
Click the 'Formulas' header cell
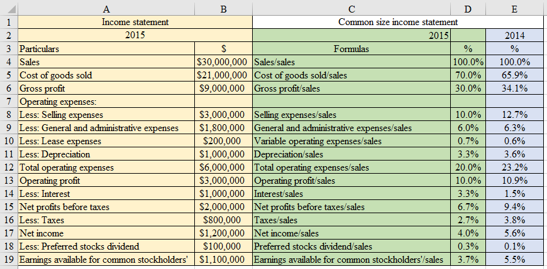tap(351, 48)
